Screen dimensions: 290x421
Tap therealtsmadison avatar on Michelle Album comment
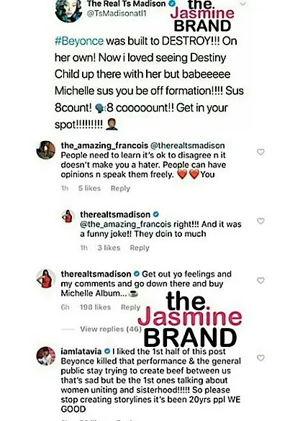(45, 279)
